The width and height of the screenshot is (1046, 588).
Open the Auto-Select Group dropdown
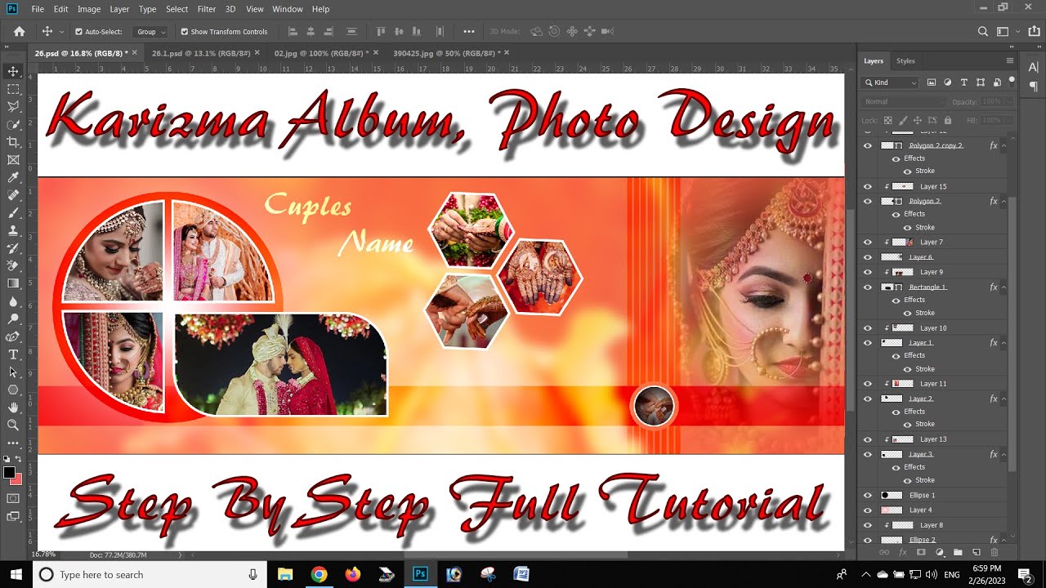coord(151,32)
